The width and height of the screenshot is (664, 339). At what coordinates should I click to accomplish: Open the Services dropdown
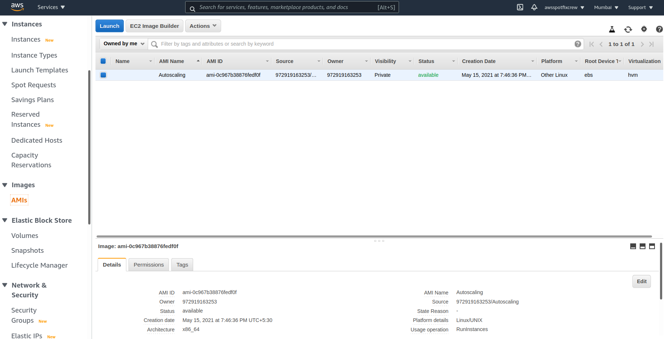coord(51,7)
